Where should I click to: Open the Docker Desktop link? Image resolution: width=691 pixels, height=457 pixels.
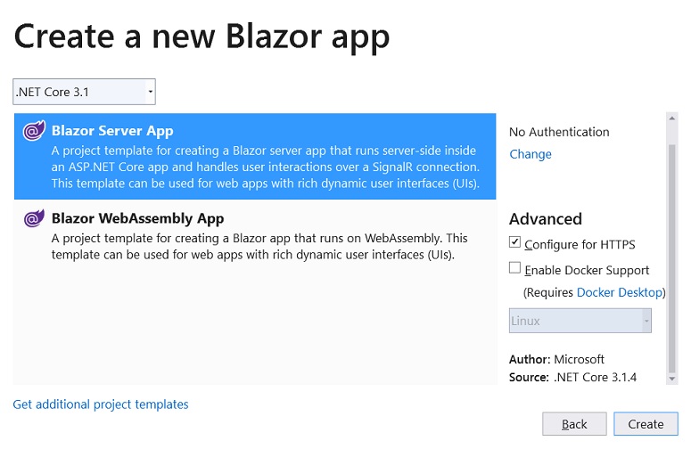coord(619,292)
